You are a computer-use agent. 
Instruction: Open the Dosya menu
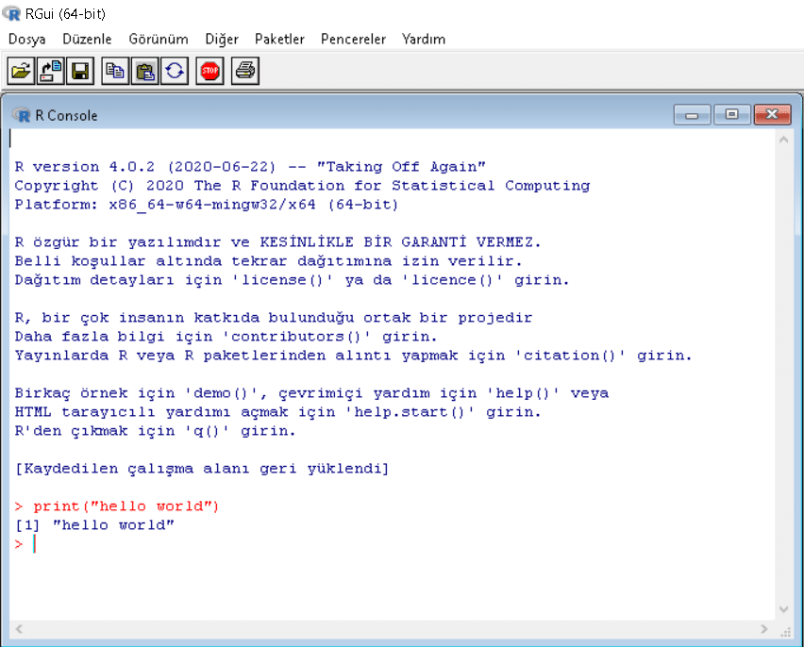26,40
